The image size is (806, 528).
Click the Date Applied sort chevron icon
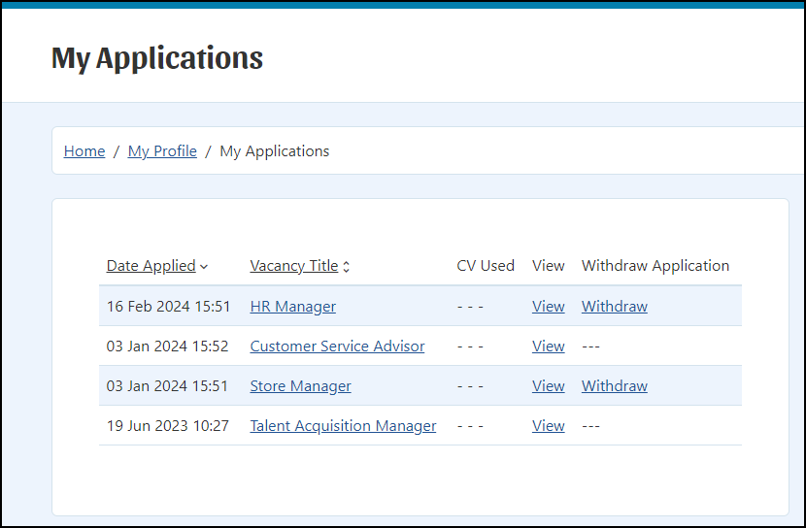[204, 267]
